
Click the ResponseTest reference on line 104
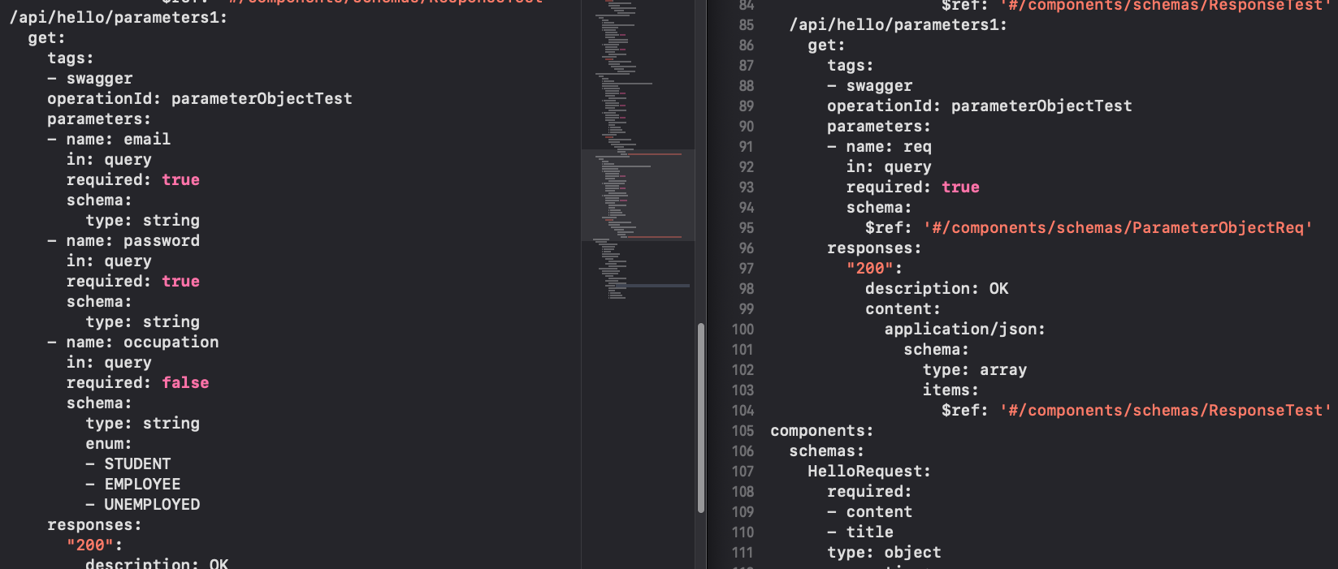point(1165,411)
